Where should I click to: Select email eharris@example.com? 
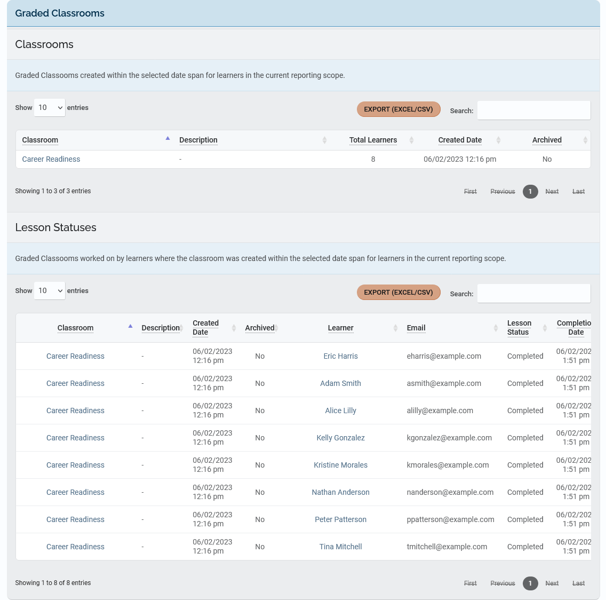pos(444,356)
